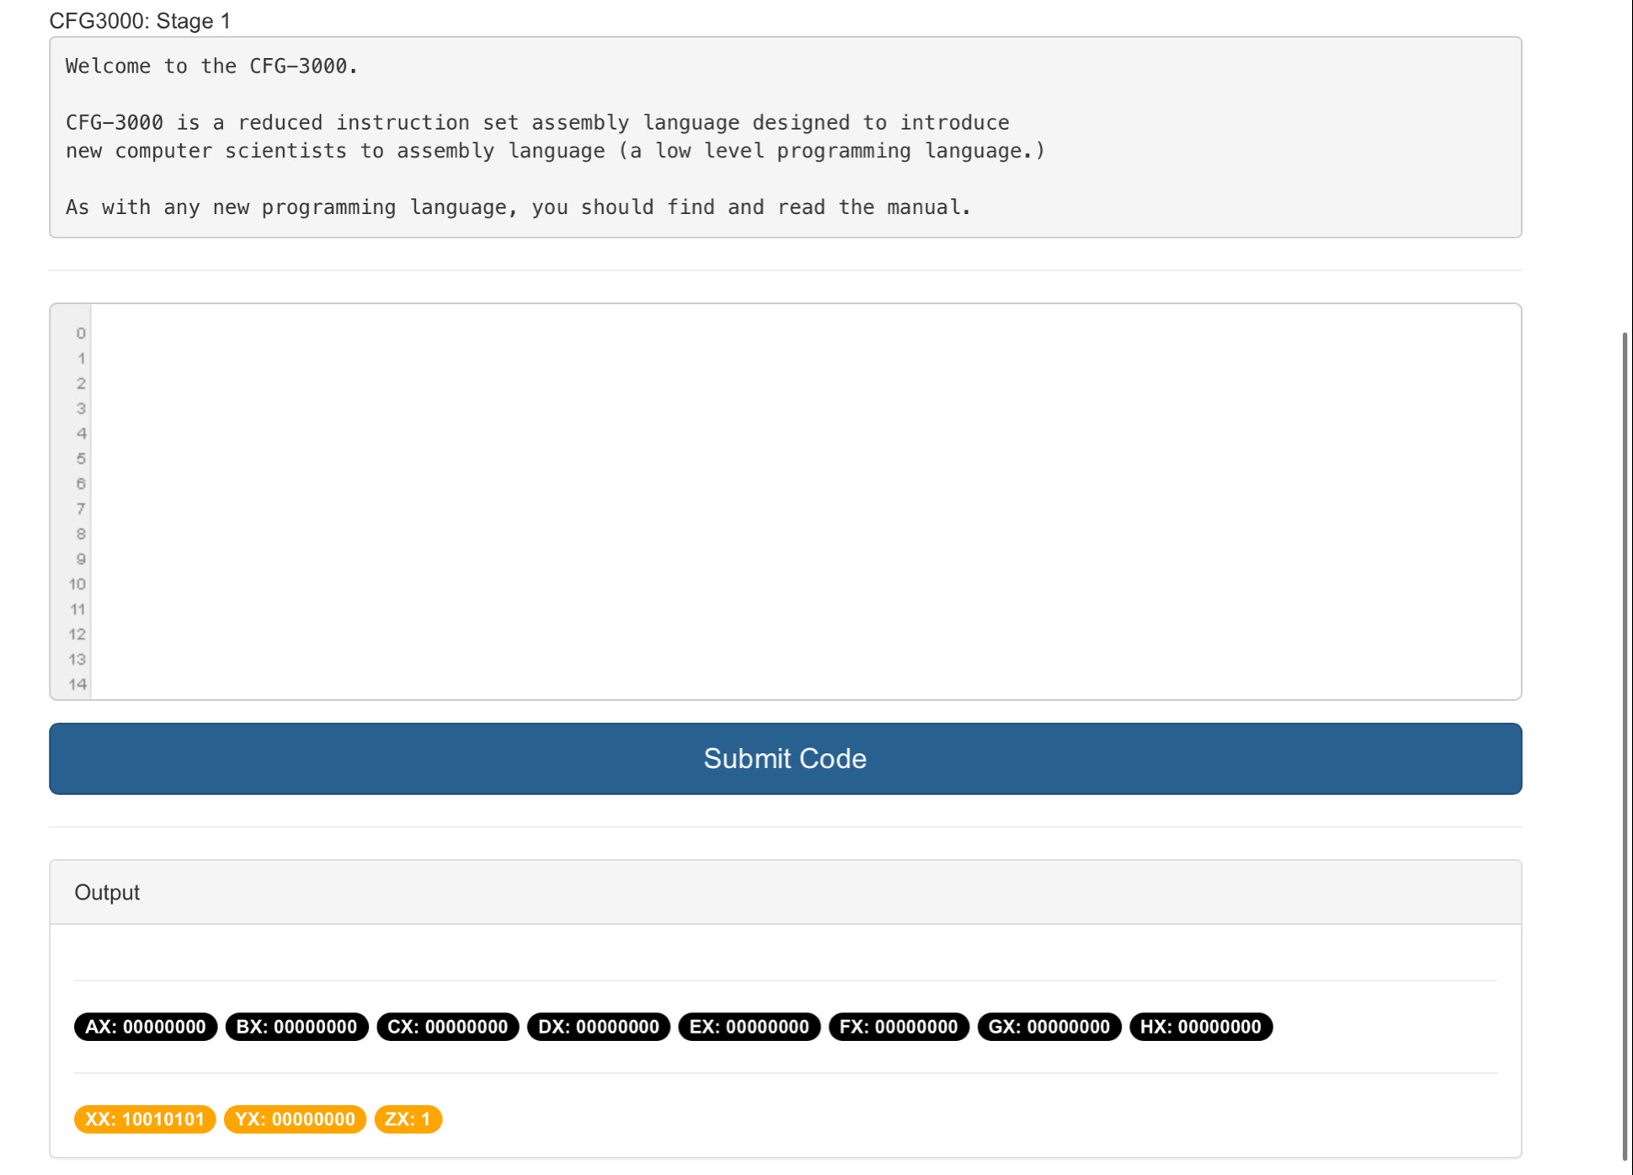This screenshot has height=1175, width=1633.
Task: Click the orange YX: 00000000 badge
Action: (x=295, y=1119)
